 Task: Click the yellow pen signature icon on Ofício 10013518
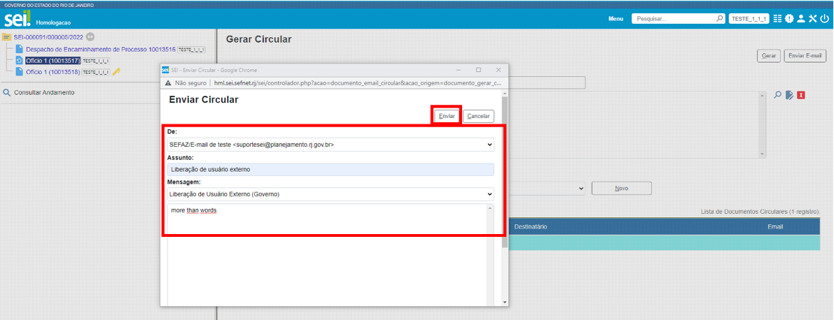[x=116, y=71]
